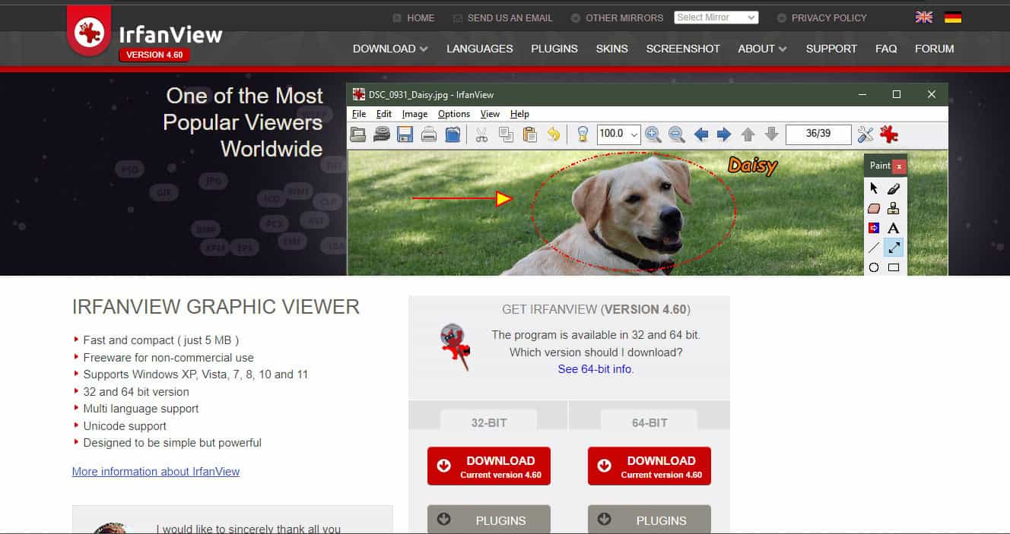Open Settings via wrench and screwdriver icon

pyautogui.click(x=865, y=134)
